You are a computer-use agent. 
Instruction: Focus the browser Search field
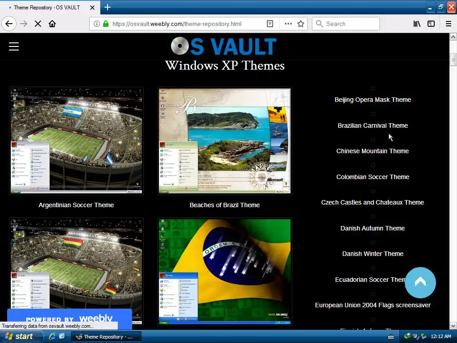point(346,24)
